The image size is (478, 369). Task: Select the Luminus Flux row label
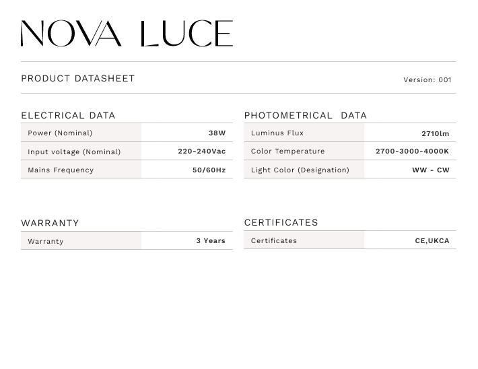pos(277,133)
